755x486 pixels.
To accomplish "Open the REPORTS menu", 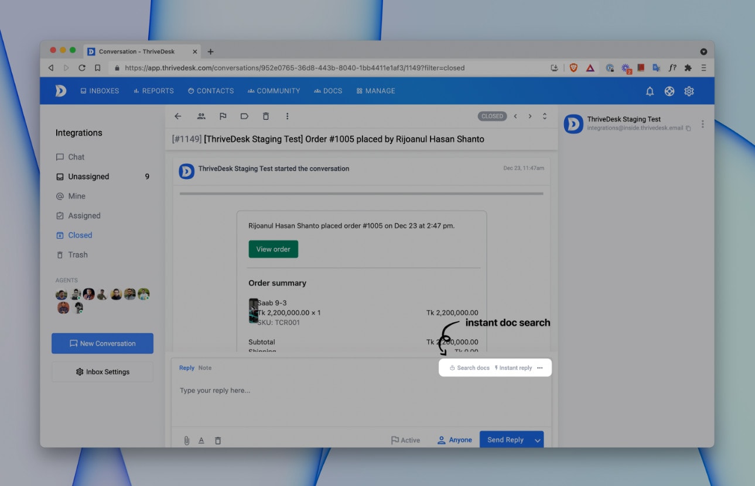I will pyautogui.click(x=153, y=91).
